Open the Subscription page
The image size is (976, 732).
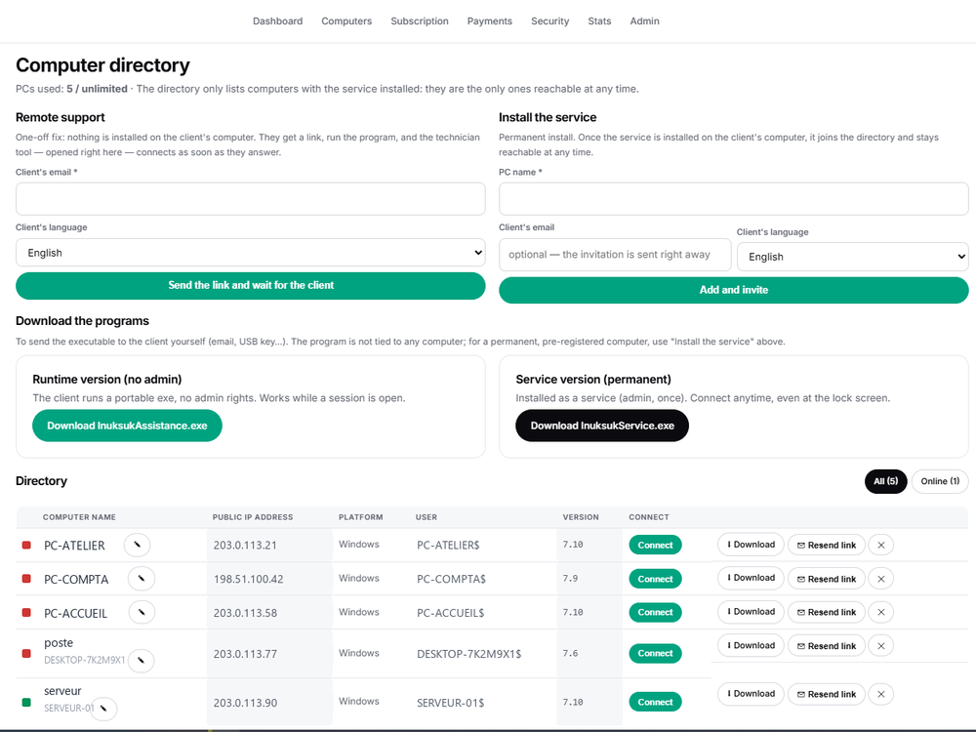420,21
